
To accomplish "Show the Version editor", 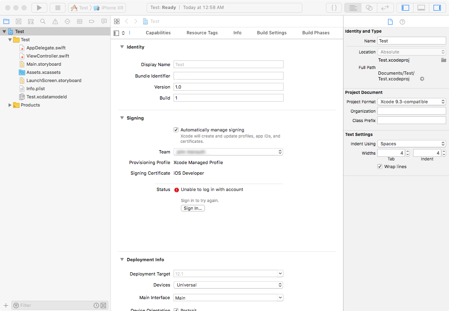I will tap(385, 8).
